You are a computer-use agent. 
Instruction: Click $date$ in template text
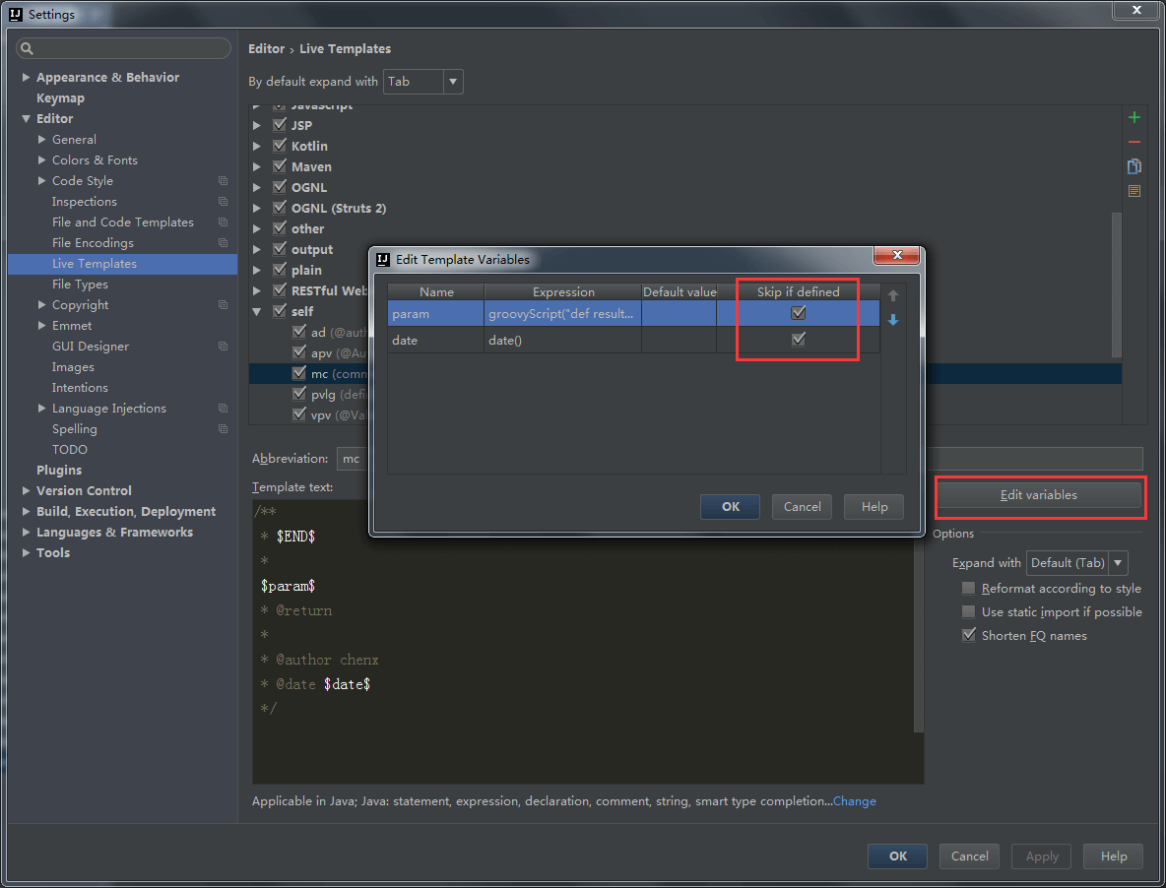coord(347,683)
